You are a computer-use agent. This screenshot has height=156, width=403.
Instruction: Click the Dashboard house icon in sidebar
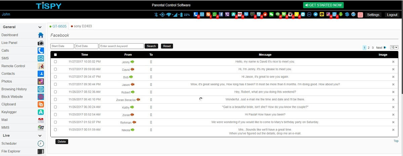(41, 35)
